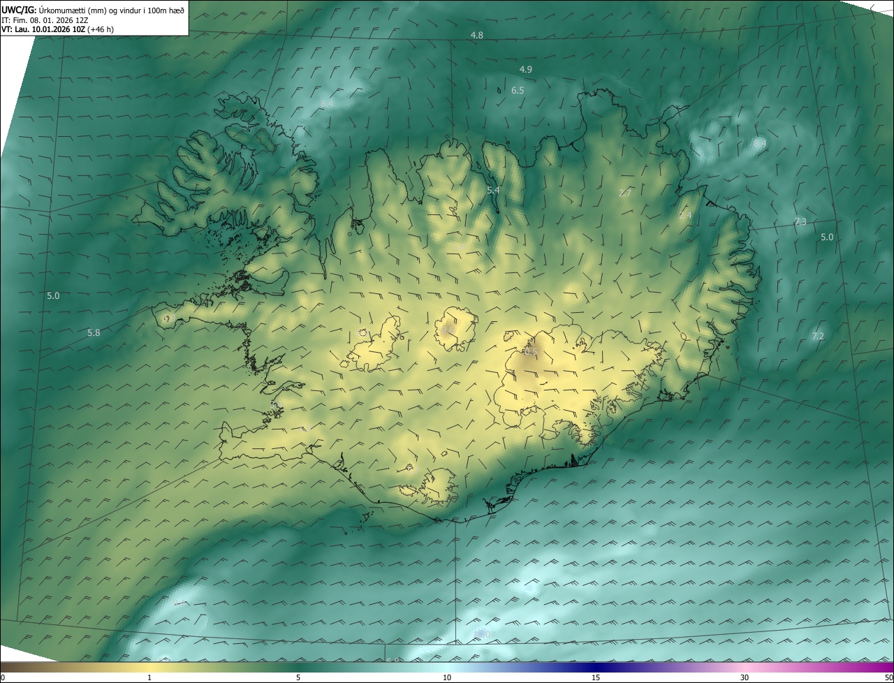Select the 1 mm tick on the color scale
894x683 pixels.
click(149, 677)
